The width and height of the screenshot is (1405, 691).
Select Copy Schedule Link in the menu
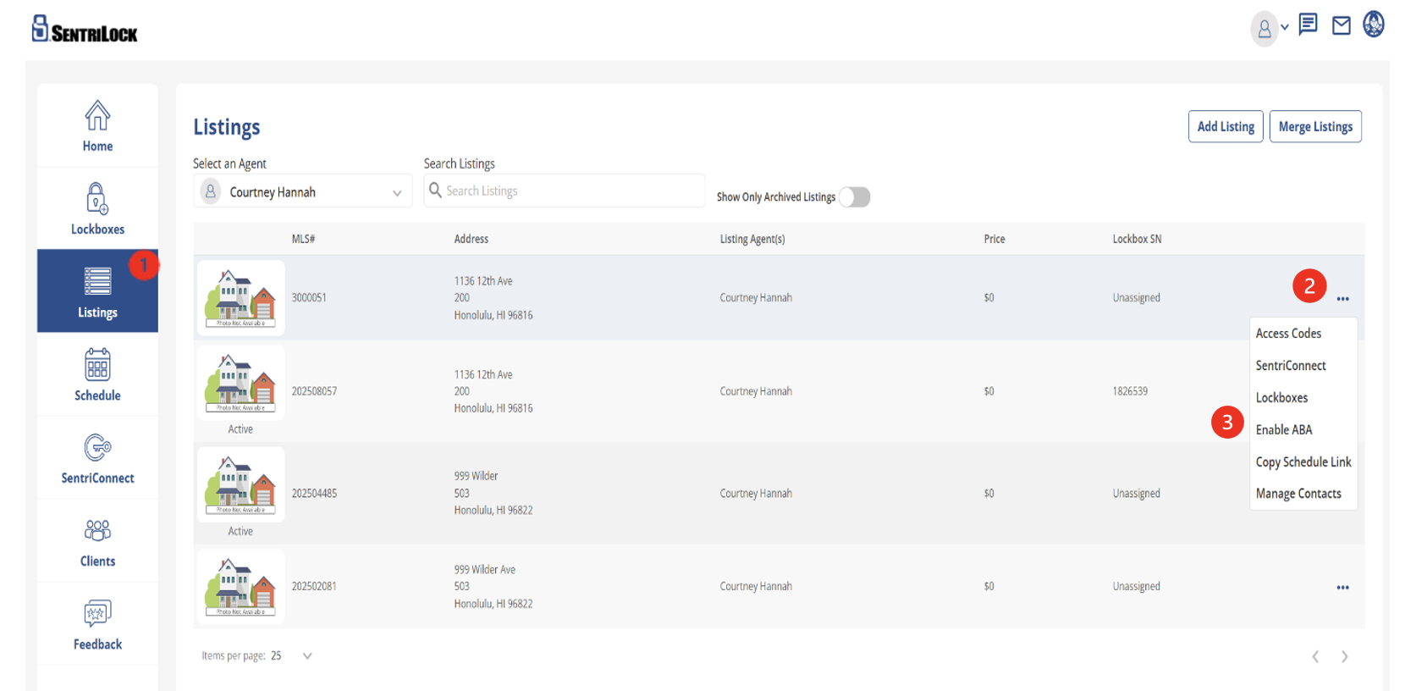[x=1303, y=462]
